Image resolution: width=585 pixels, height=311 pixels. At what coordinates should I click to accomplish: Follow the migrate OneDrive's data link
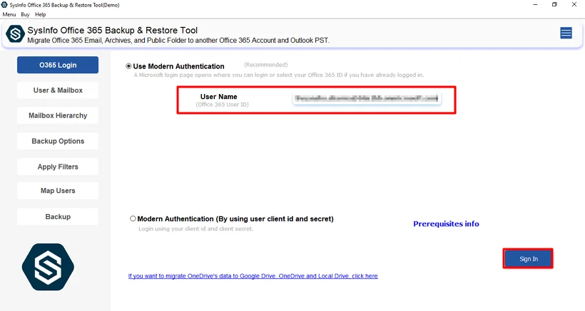coord(253,276)
